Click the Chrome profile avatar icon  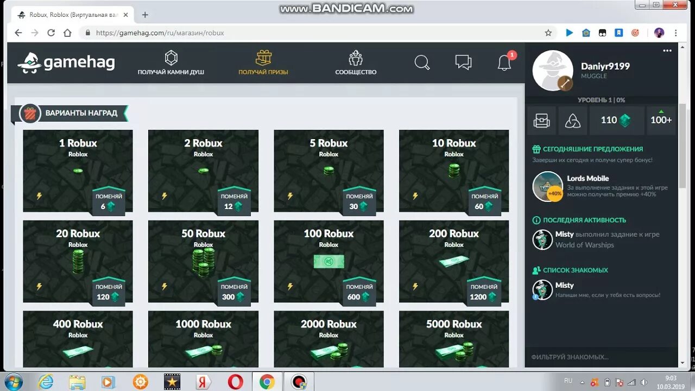[659, 33]
